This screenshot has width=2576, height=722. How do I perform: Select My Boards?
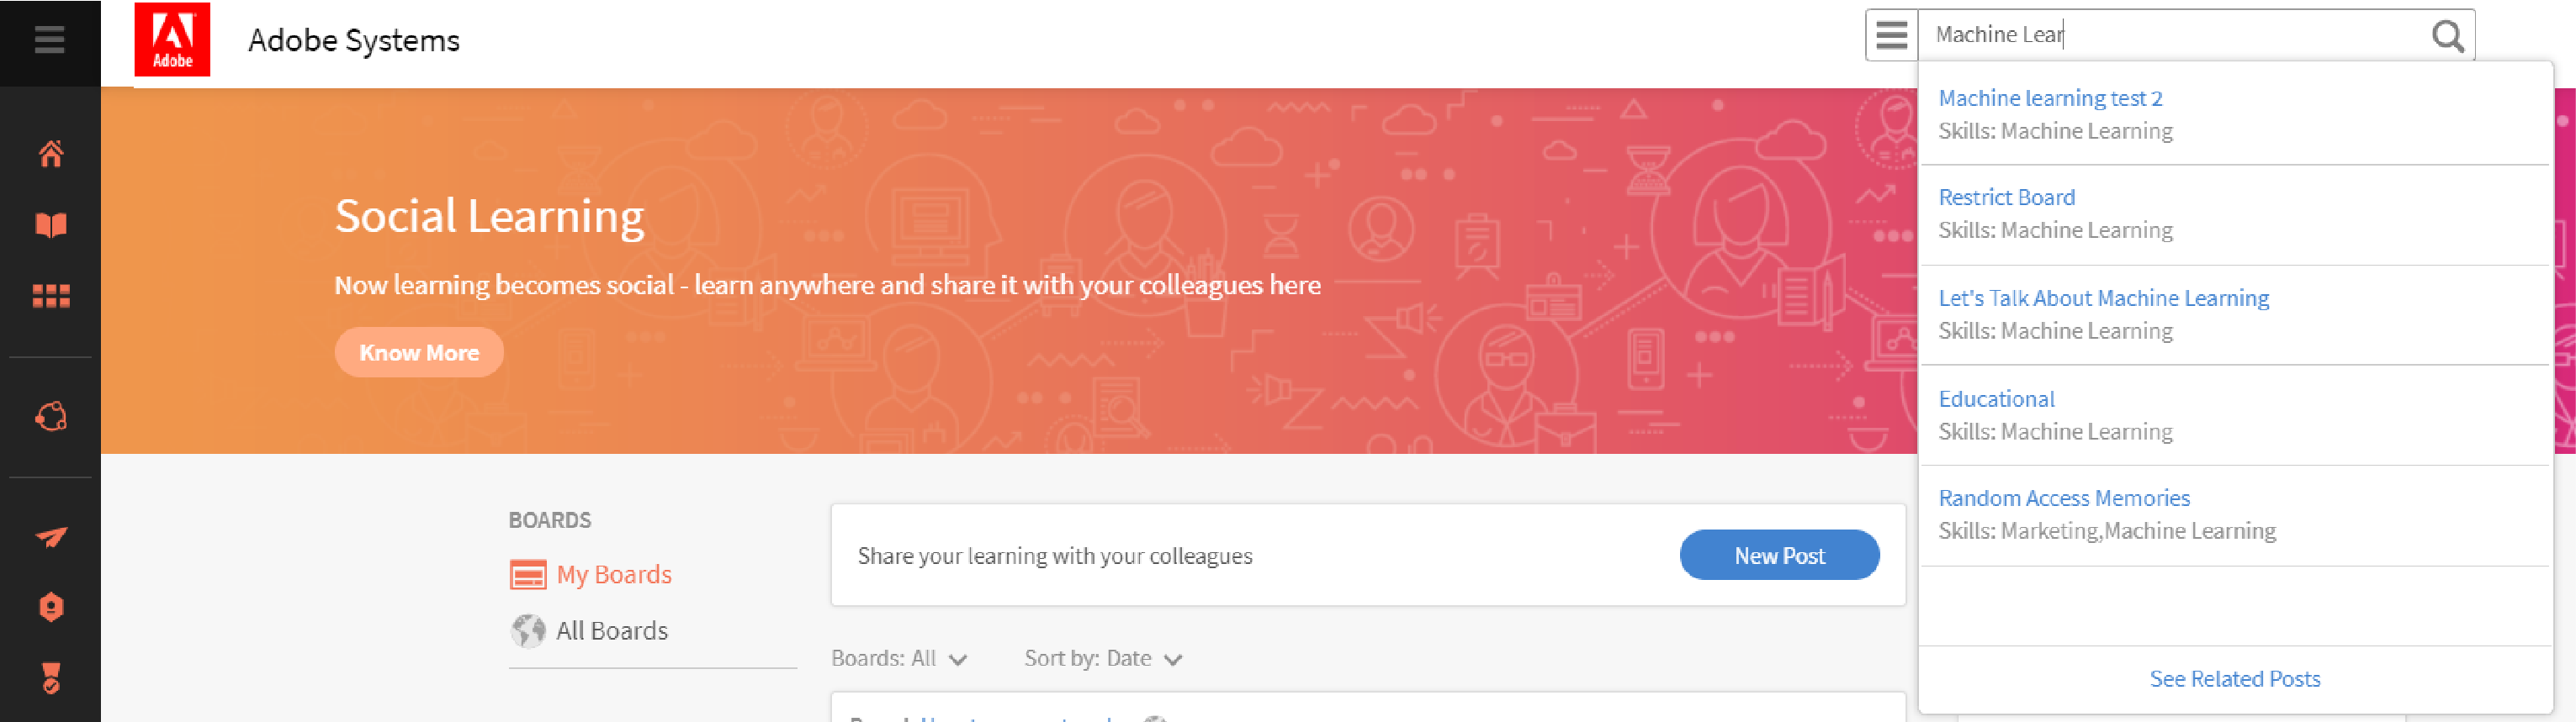pyautogui.click(x=613, y=574)
